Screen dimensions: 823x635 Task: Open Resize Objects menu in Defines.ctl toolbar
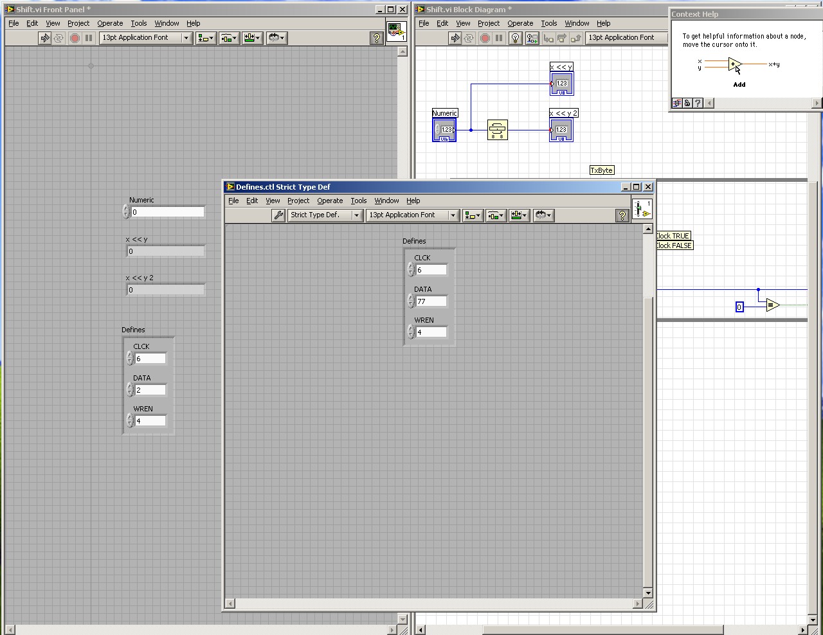tap(519, 215)
